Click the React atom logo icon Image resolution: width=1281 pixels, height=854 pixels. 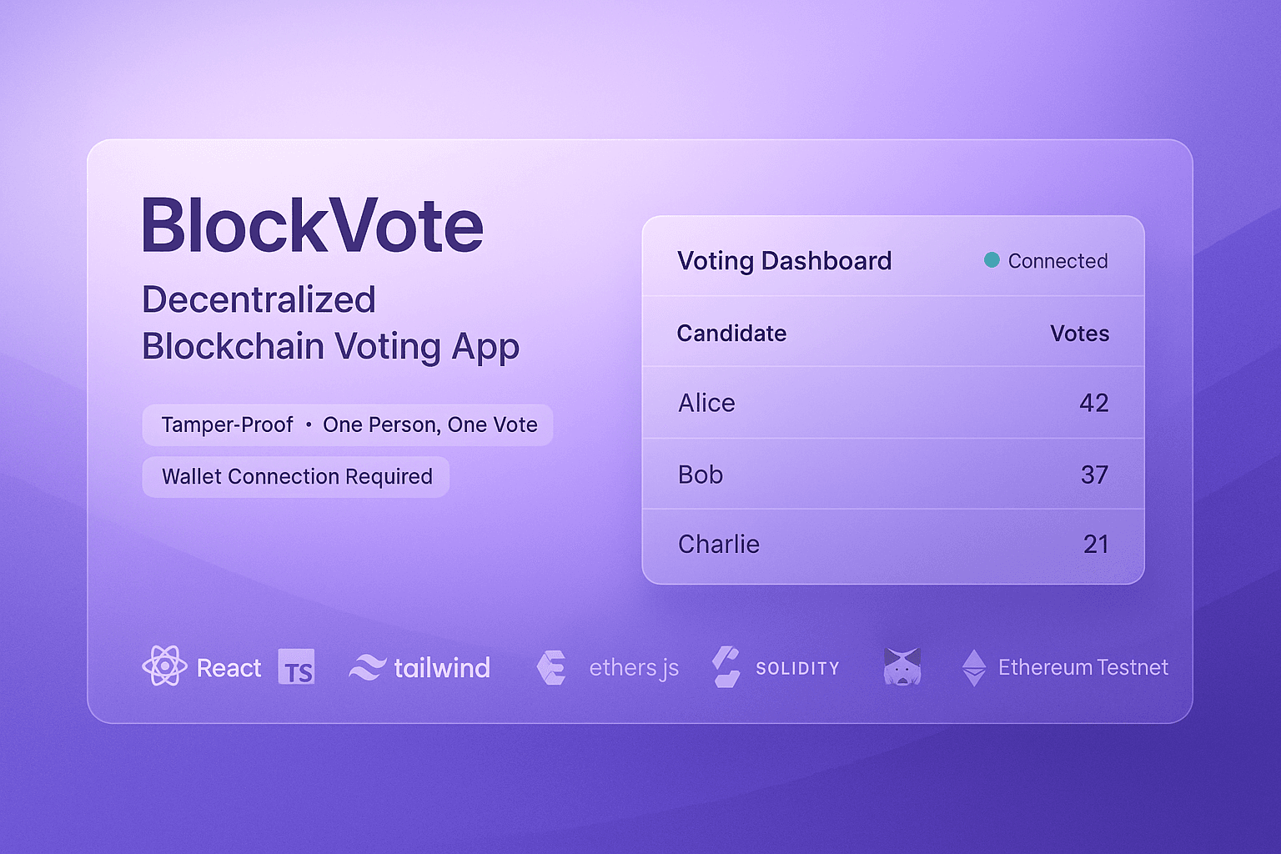(164, 666)
